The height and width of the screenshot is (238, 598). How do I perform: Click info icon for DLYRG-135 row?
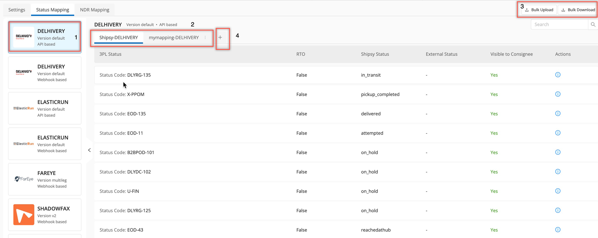(558, 75)
